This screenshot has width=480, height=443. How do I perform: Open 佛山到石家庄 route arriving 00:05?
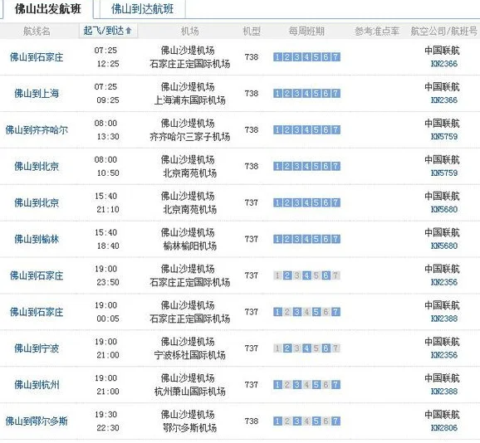pyautogui.click(x=37, y=312)
